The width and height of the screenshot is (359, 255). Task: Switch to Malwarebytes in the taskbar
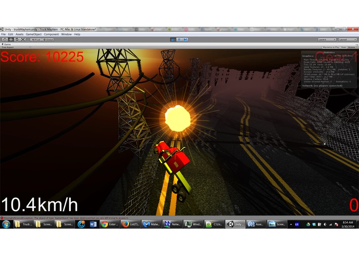click(151, 225)
